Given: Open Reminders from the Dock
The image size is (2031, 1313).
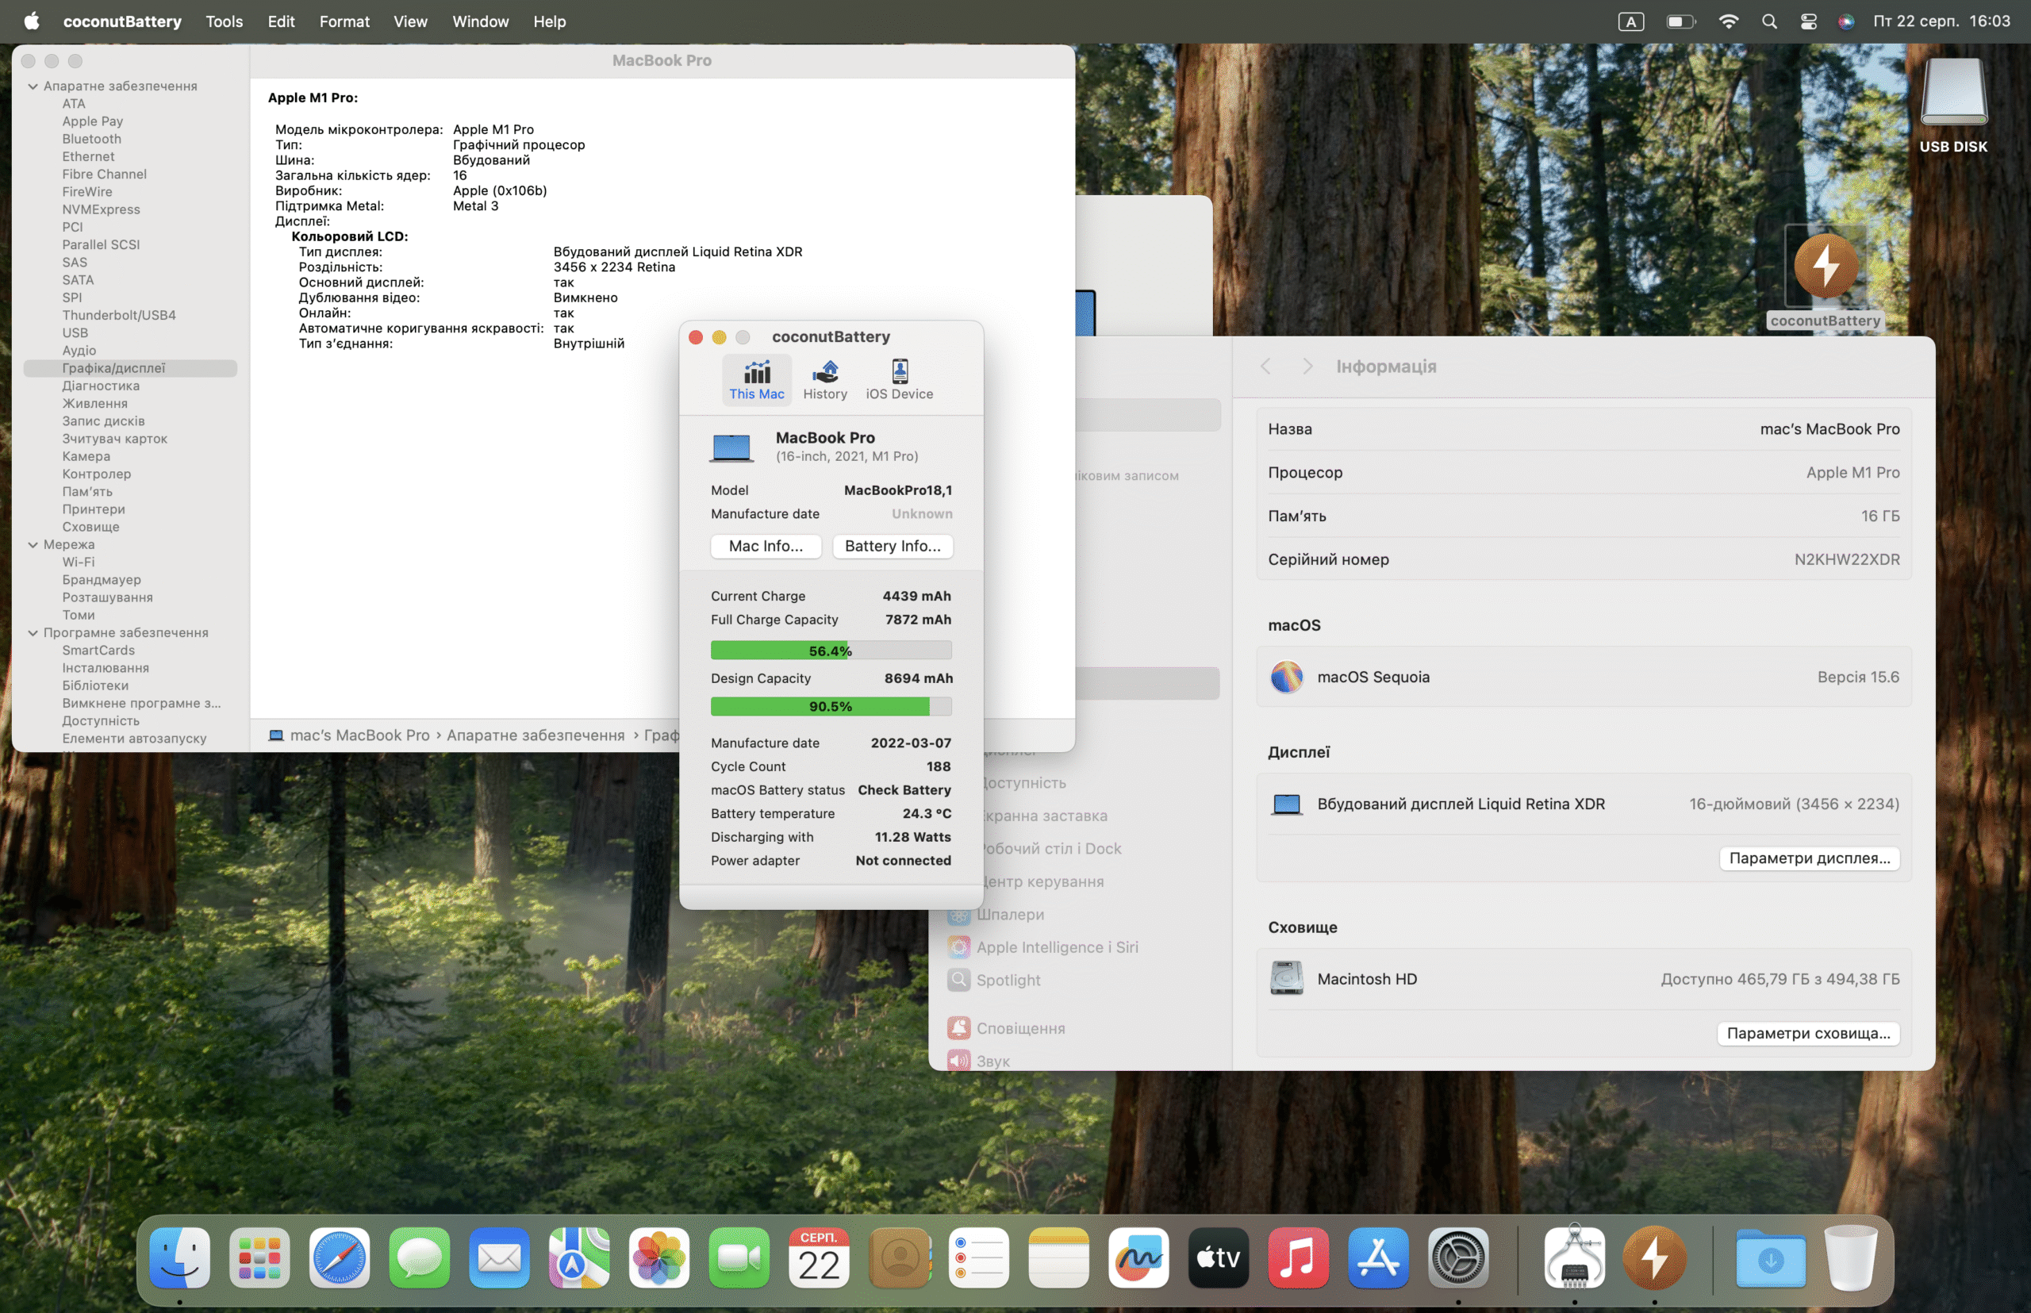Looking at the screenshot, I should coord(978,1258).
